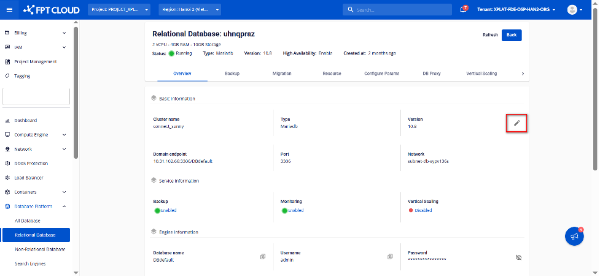Screen dimensions: 600x277
Task: Open the notifications bell icon
Action: click(x=463, y=10)
